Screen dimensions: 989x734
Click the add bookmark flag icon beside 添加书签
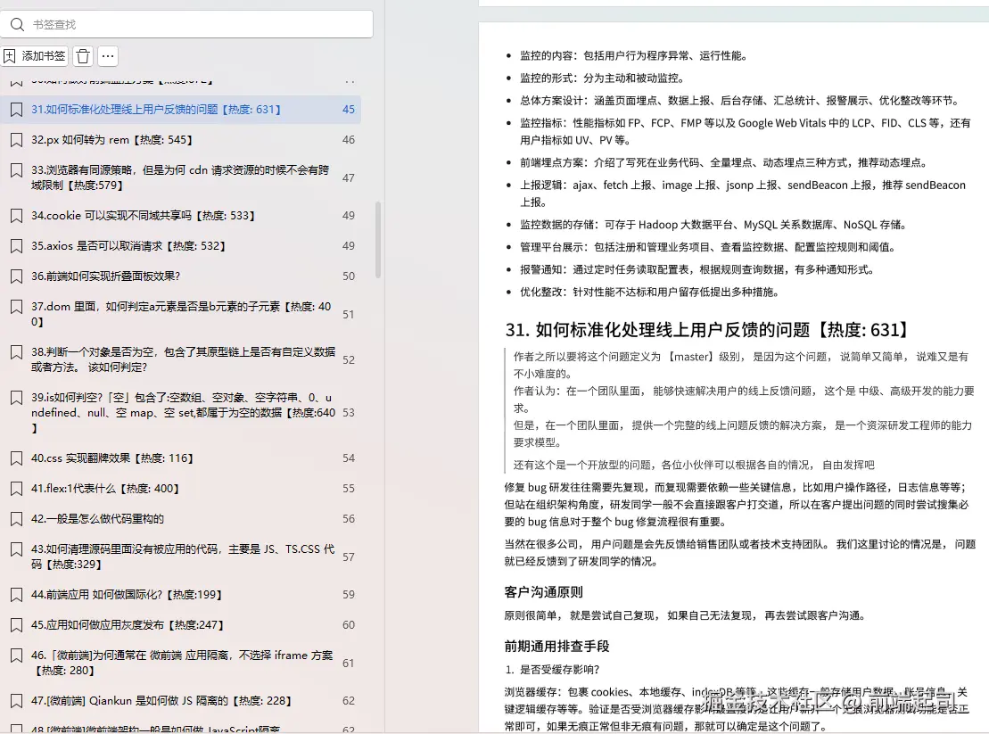coord(12,55)
